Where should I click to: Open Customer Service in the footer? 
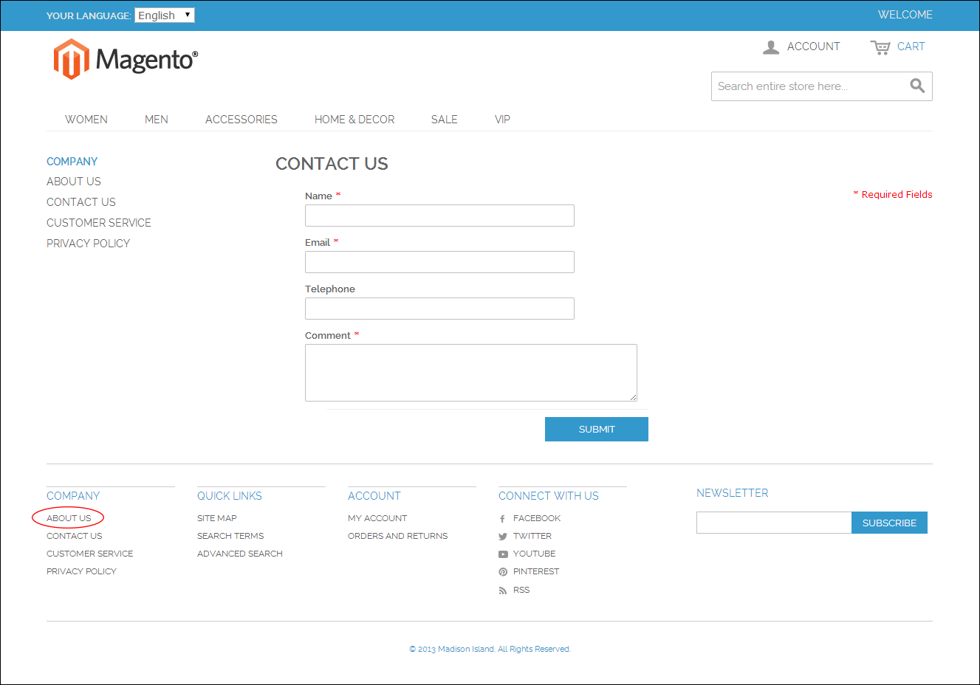90,554
